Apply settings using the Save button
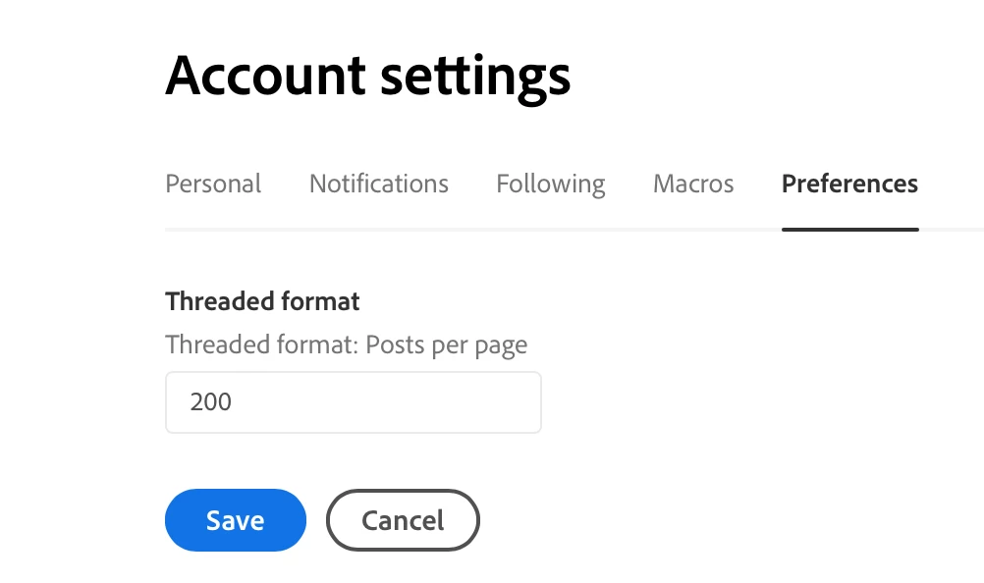Screen dimensions: 984x583 (236, 520)
